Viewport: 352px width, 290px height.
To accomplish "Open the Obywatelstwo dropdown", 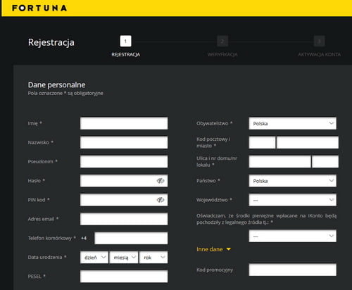I will coord(292,123).
